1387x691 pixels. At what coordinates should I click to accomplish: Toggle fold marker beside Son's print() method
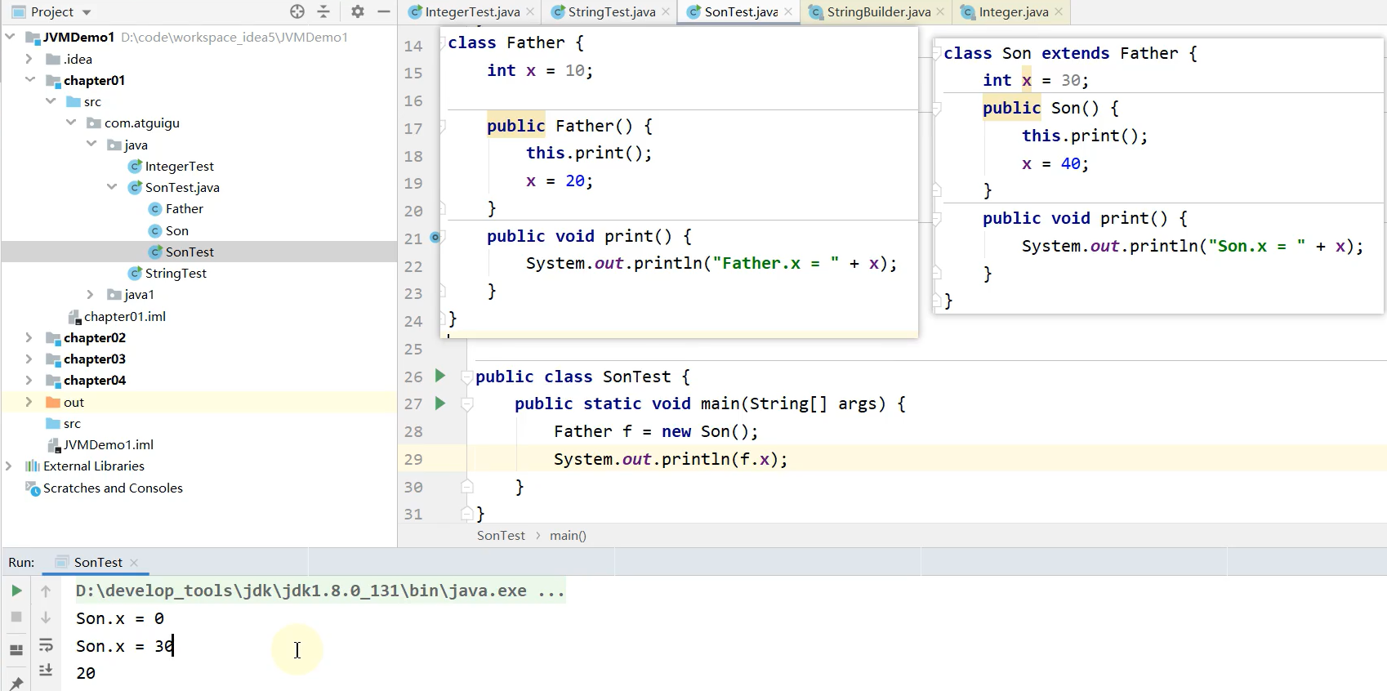[x=937, y=219]
